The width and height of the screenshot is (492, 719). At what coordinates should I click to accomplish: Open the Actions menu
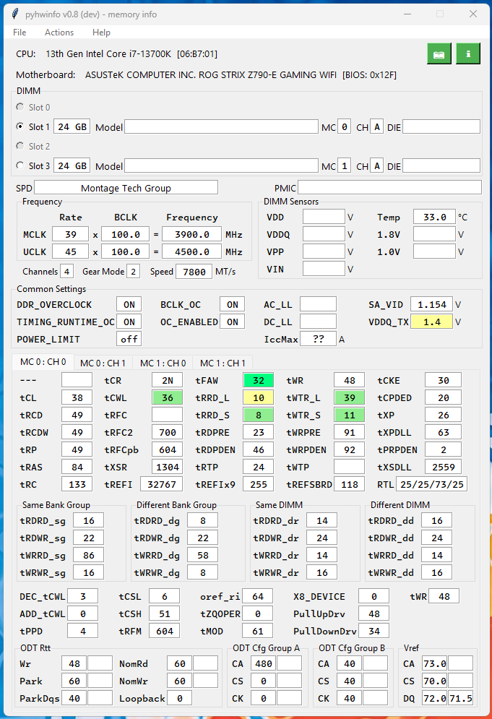click(x=59, y=33)
